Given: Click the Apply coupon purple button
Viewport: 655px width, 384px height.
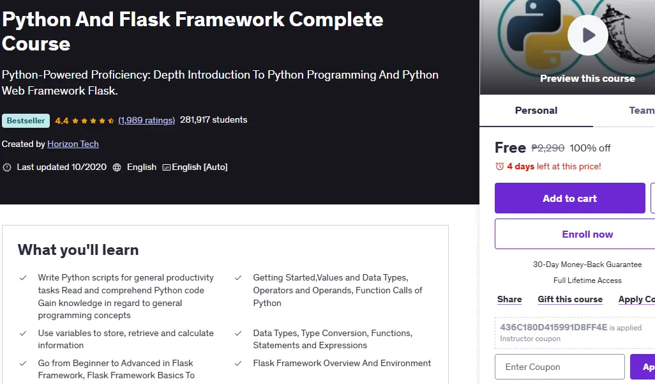Looking at the screenshot, I should [x=644, y=367].
